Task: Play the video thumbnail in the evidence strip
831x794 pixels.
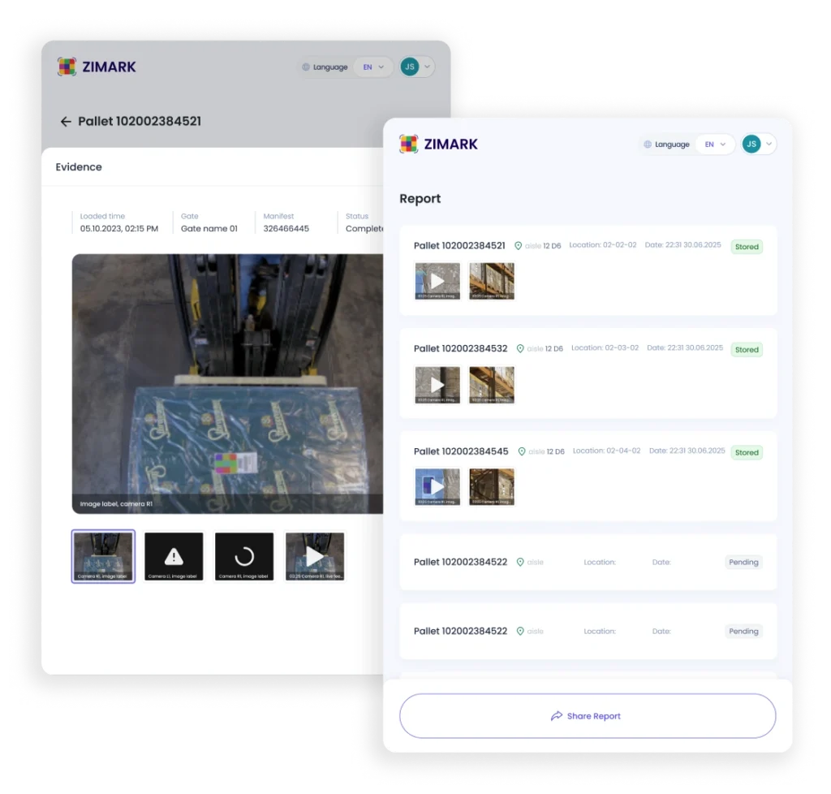Action: click(x=315, y=556)
